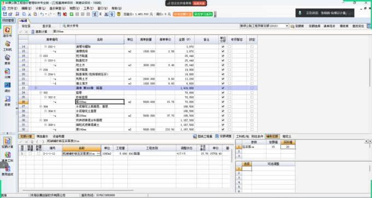Click the red delete X toolbar icon
This screenshot has height=198, width=372.
65,14
